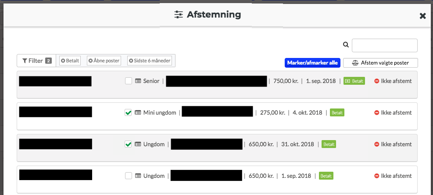Screen dimensions: 433x195
Task: Click the Afstemning sliders icon in header
Action: (x=179, y=14)
